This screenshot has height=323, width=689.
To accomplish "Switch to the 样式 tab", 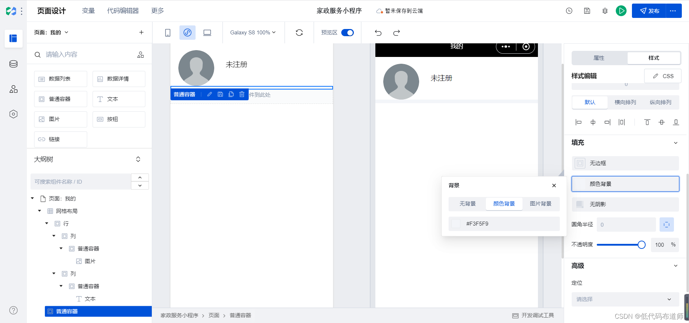I will tap(654, 58).
